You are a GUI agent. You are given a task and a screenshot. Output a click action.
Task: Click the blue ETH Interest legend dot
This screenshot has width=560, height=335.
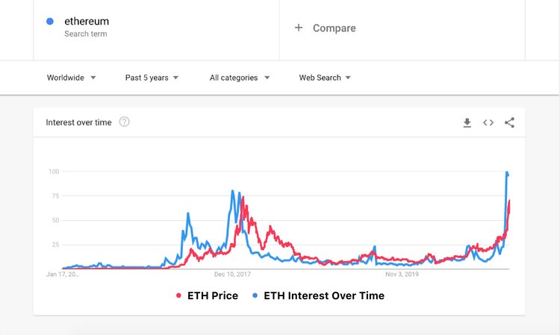[x=255, y=296]
